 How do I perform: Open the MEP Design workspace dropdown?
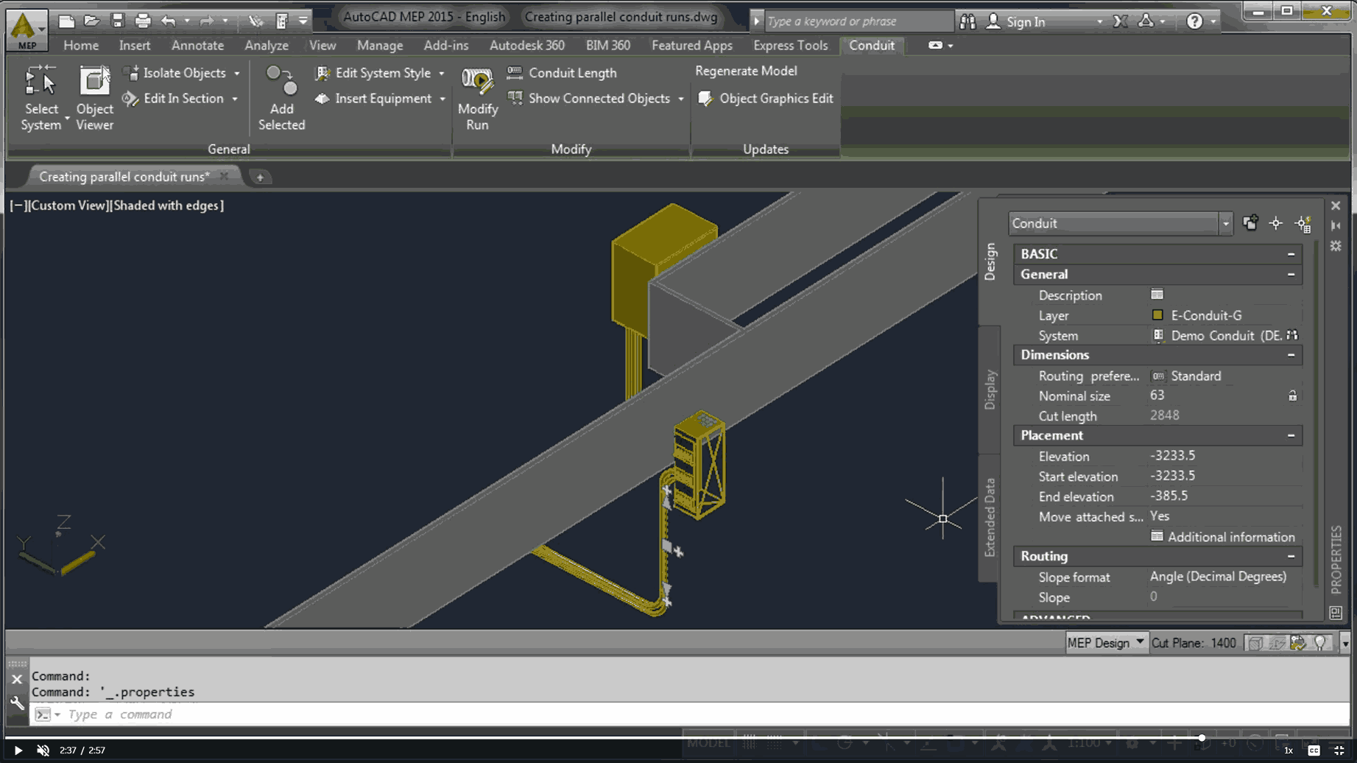1106,643
